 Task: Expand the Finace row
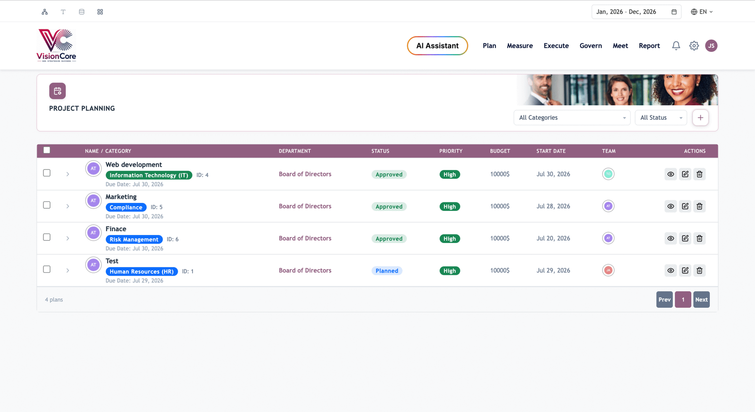point(68,238)
